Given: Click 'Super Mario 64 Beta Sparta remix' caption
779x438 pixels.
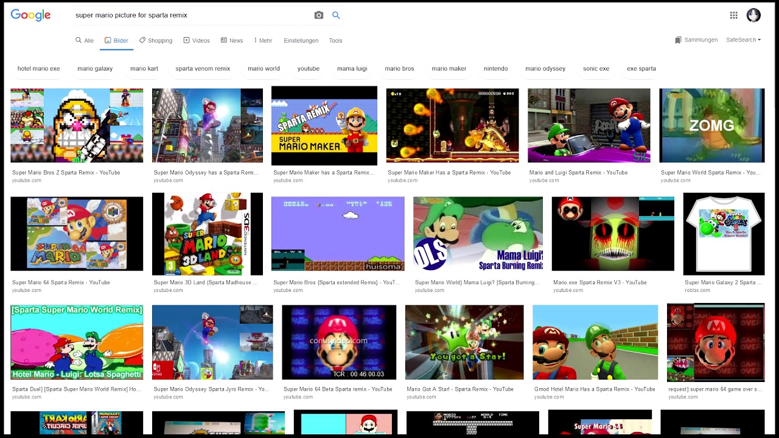Looking at the screenshot, I should (338, 389).
